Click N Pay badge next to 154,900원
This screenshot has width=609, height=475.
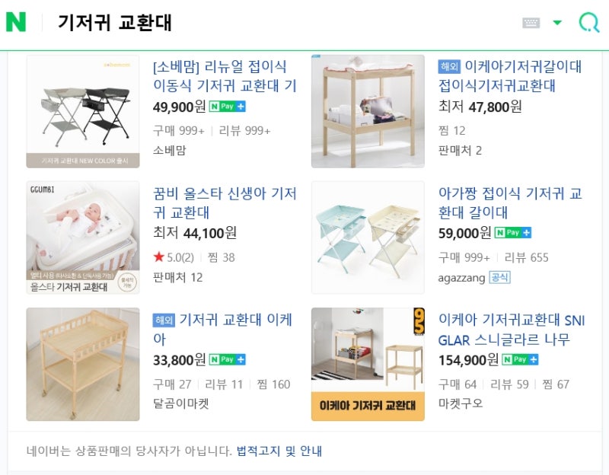tap(520, 359)
